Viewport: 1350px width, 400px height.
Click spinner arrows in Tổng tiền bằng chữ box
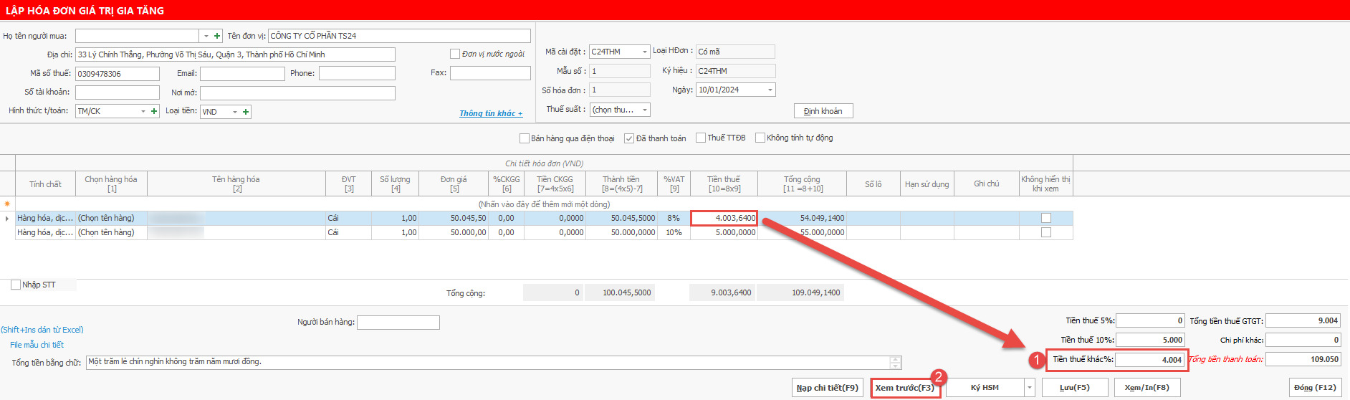click(x=895, y=363)
